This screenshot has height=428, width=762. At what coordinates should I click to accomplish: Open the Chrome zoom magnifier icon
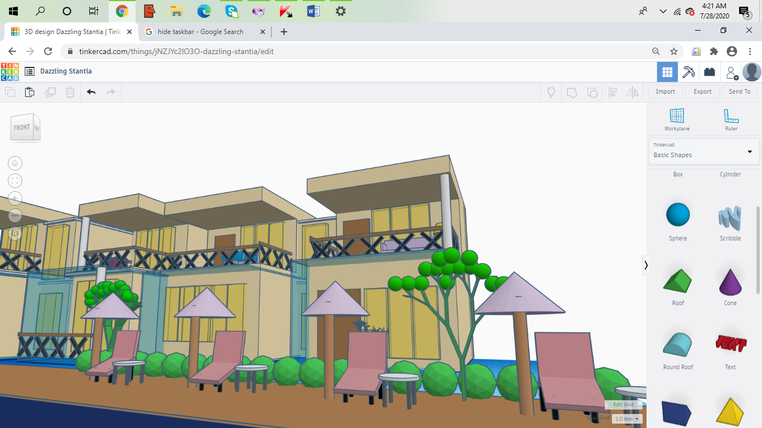pyautogui.click(x=656, y=51)
